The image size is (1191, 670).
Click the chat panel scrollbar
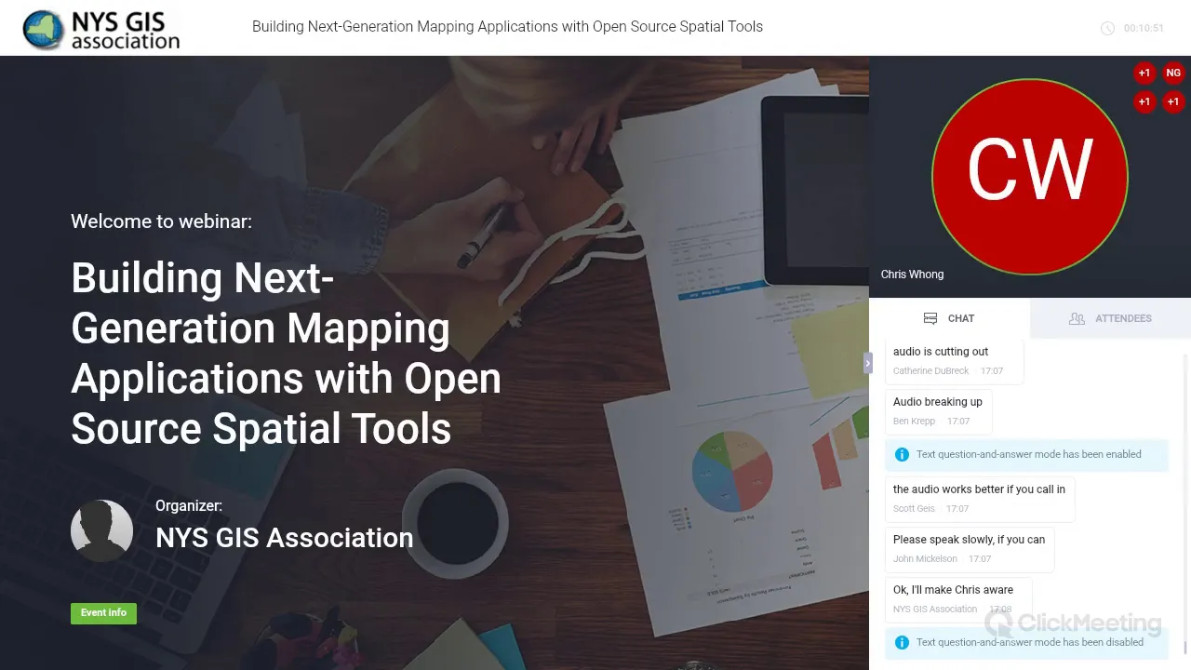coord(1185,502)
